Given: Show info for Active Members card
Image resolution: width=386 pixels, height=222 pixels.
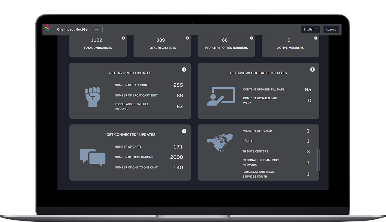Looking at the screenshot, I should (316, 38).
